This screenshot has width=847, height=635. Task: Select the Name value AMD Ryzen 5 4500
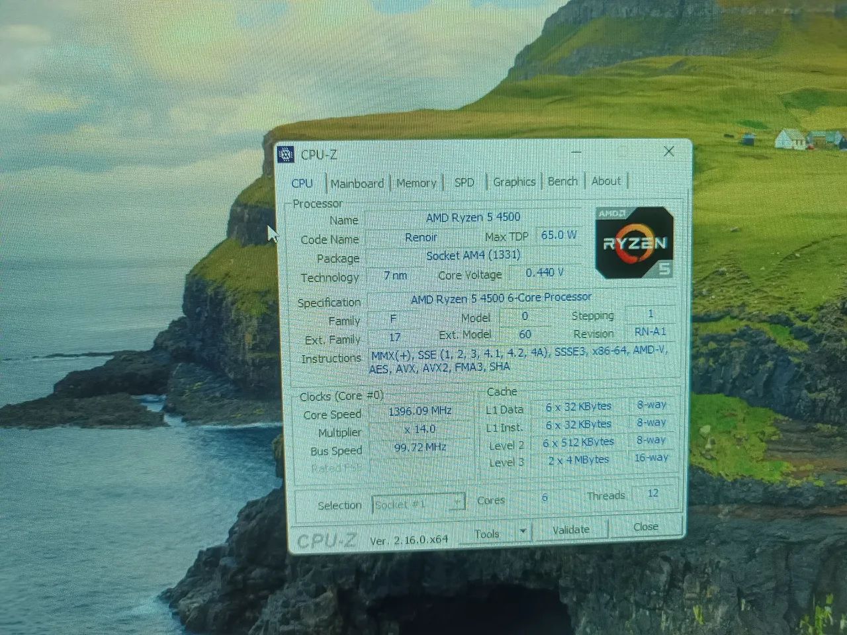(x=473, y=217)
